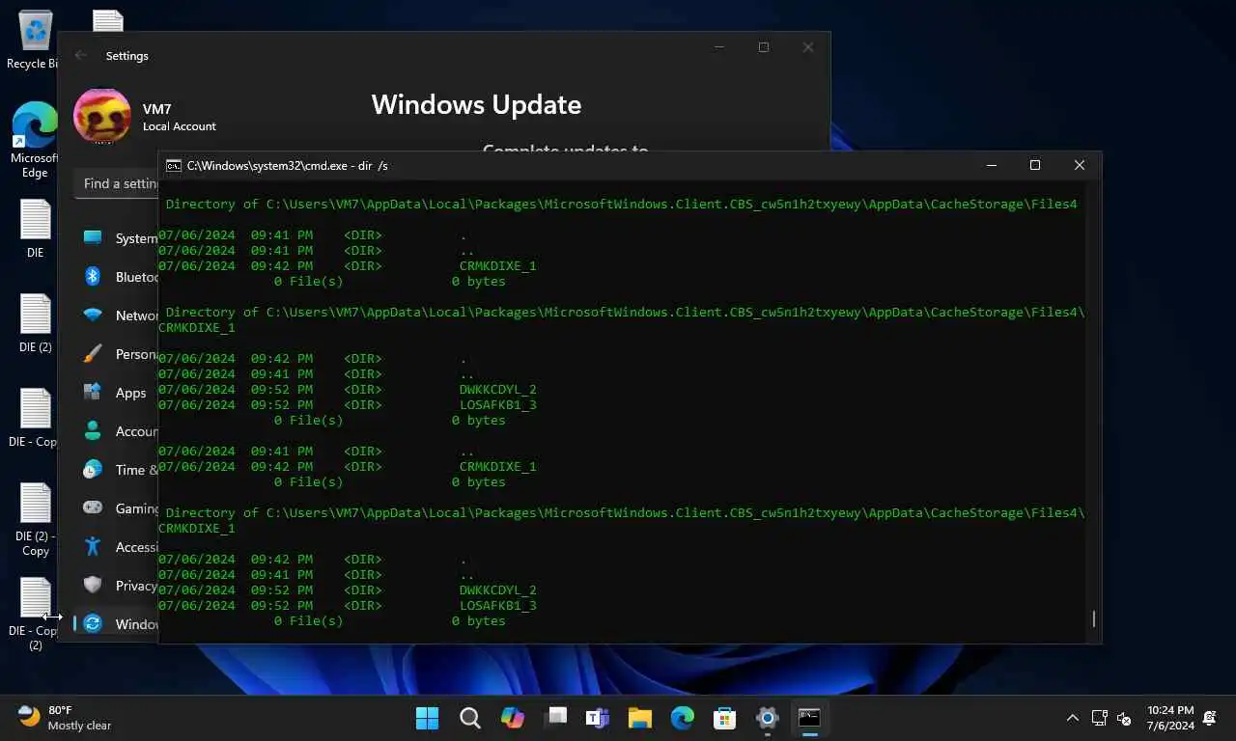Open Microsoft Teams from the taskbar
1236x741 pixels.
tap(598, 718)
